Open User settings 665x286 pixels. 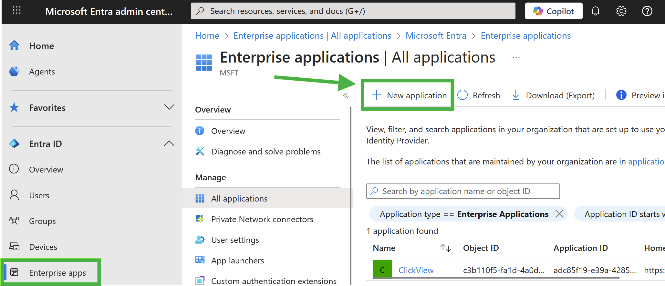(x=235, y=240)
